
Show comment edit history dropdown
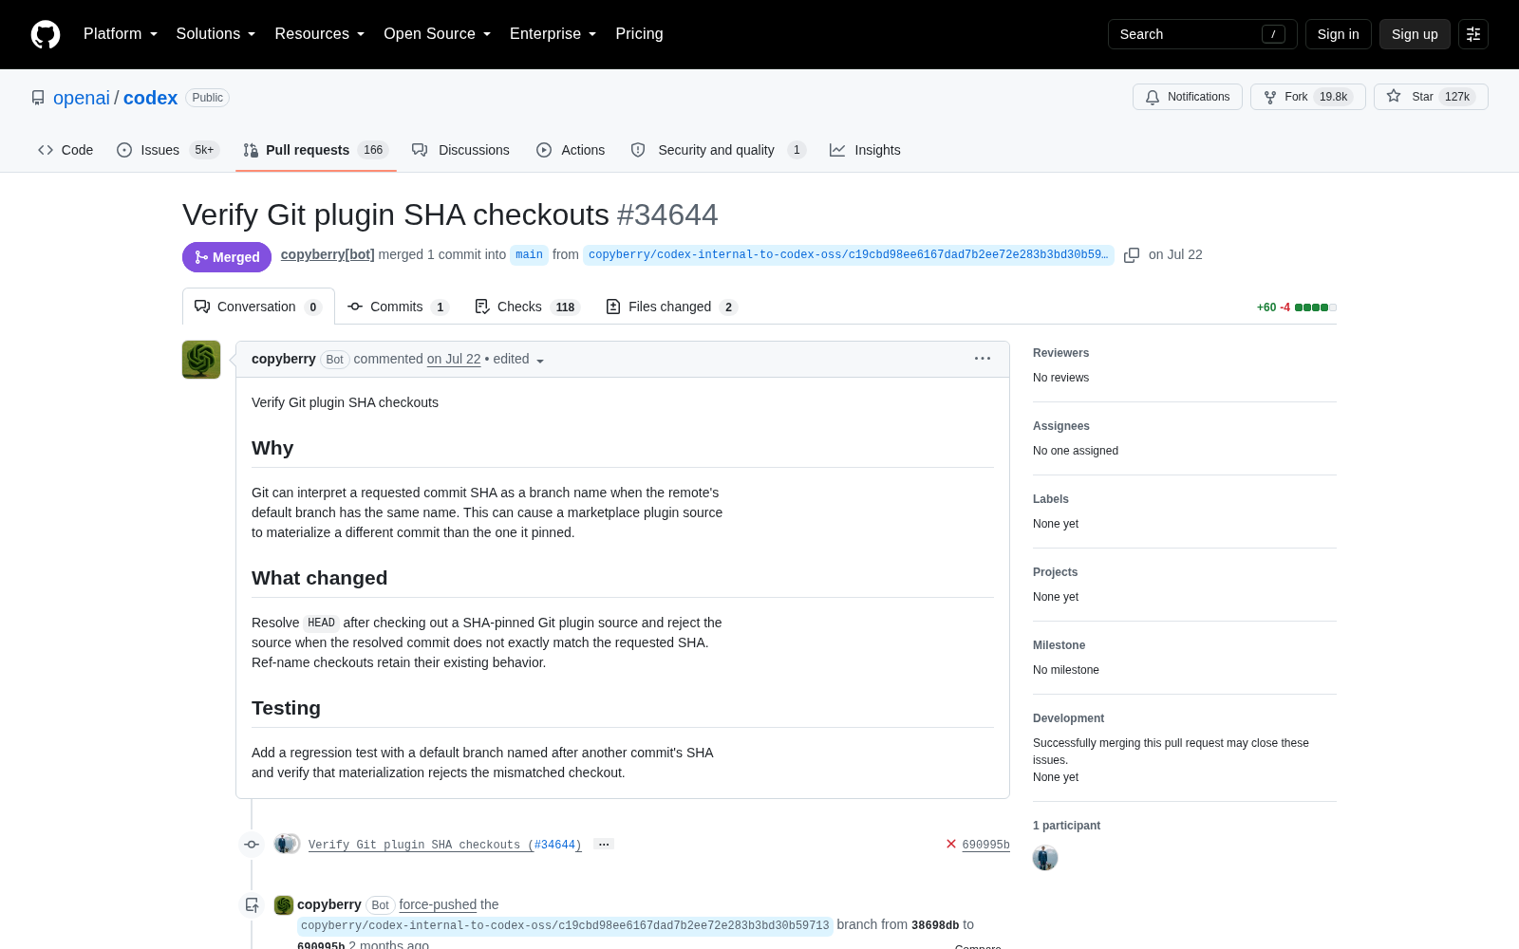click(518, 360)
